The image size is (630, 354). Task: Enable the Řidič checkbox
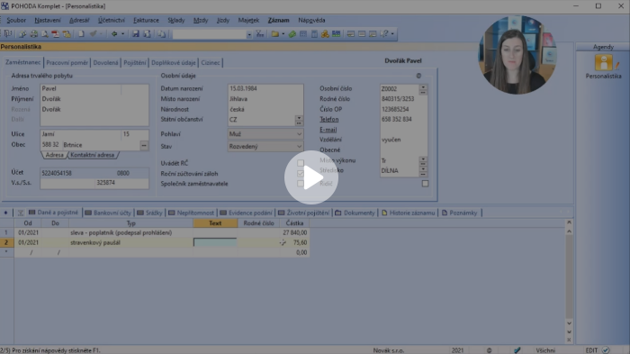(x=425, y=184)
